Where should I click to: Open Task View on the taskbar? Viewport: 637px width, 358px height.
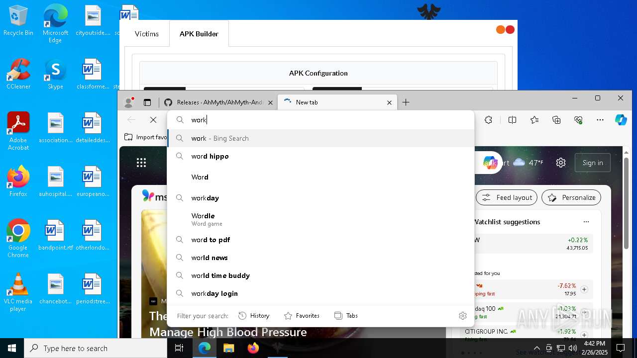[179, 348]
